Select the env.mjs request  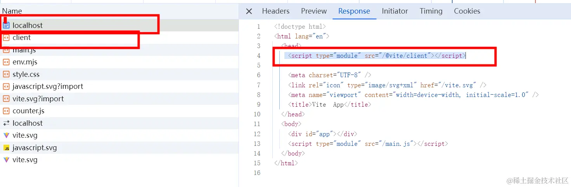pyautogui.click(x=119, y=62)
